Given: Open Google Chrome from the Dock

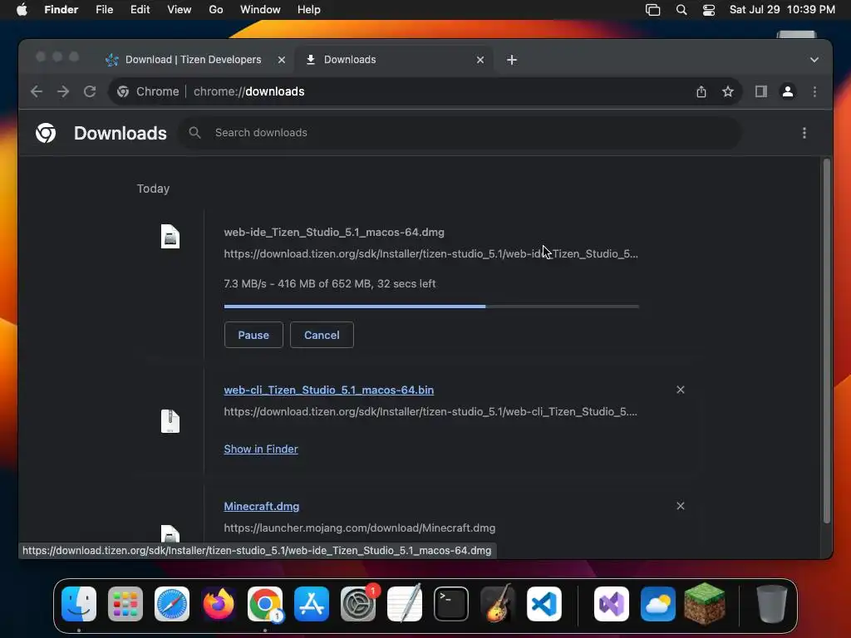Looking at the screenshot, I should tap(265, 603).
